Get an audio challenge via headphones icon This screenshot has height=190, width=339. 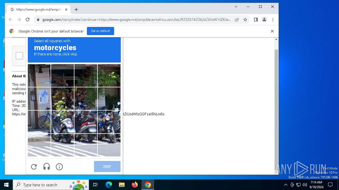pyautogui.click(x=47, y=167)
